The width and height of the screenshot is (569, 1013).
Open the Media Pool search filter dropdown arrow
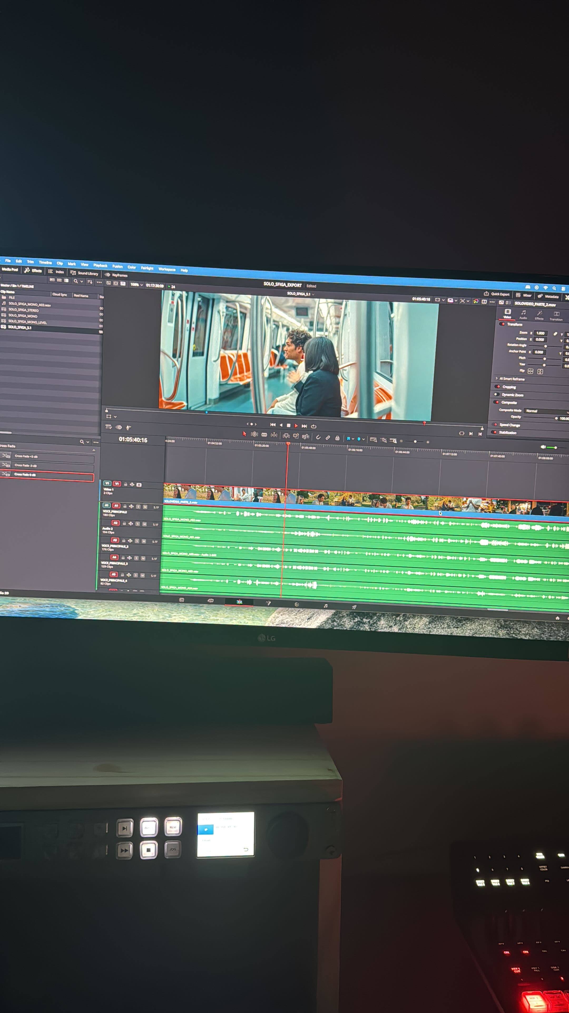(82, 281)
